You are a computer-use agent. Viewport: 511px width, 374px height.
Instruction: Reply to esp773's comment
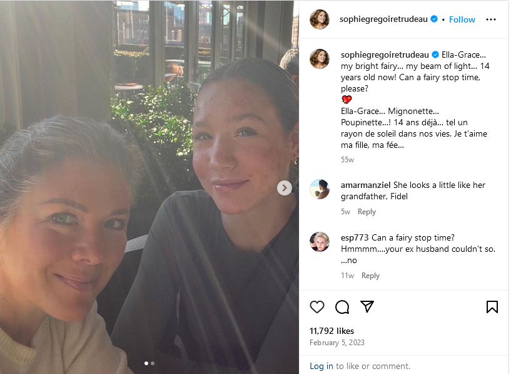(x=370, y=276)
